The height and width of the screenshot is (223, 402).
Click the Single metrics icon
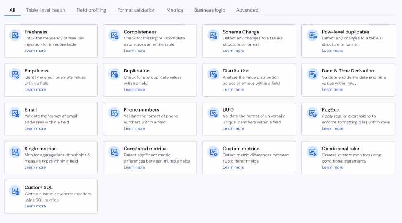[x=15, y=152]
